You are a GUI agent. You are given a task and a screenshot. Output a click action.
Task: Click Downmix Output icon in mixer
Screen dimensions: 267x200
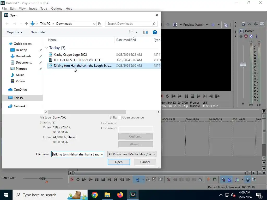point(250,24)
